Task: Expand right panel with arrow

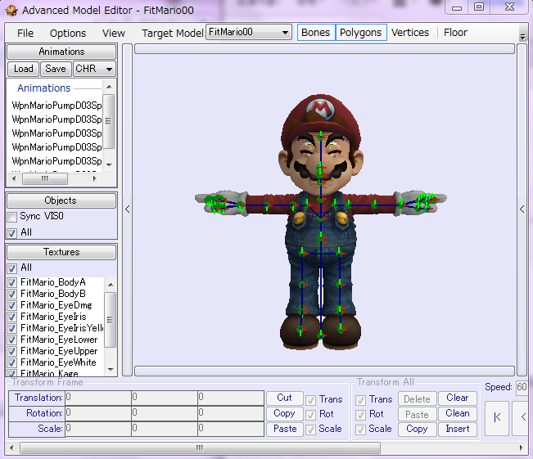Action: click(x=522, y=209)
